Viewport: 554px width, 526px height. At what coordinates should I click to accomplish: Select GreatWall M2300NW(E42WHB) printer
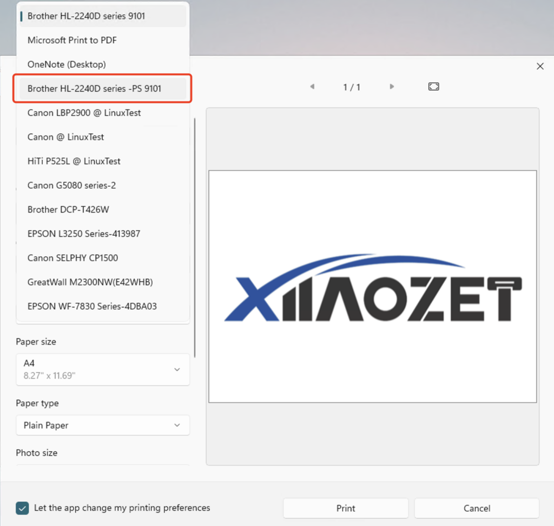[103, 282]
